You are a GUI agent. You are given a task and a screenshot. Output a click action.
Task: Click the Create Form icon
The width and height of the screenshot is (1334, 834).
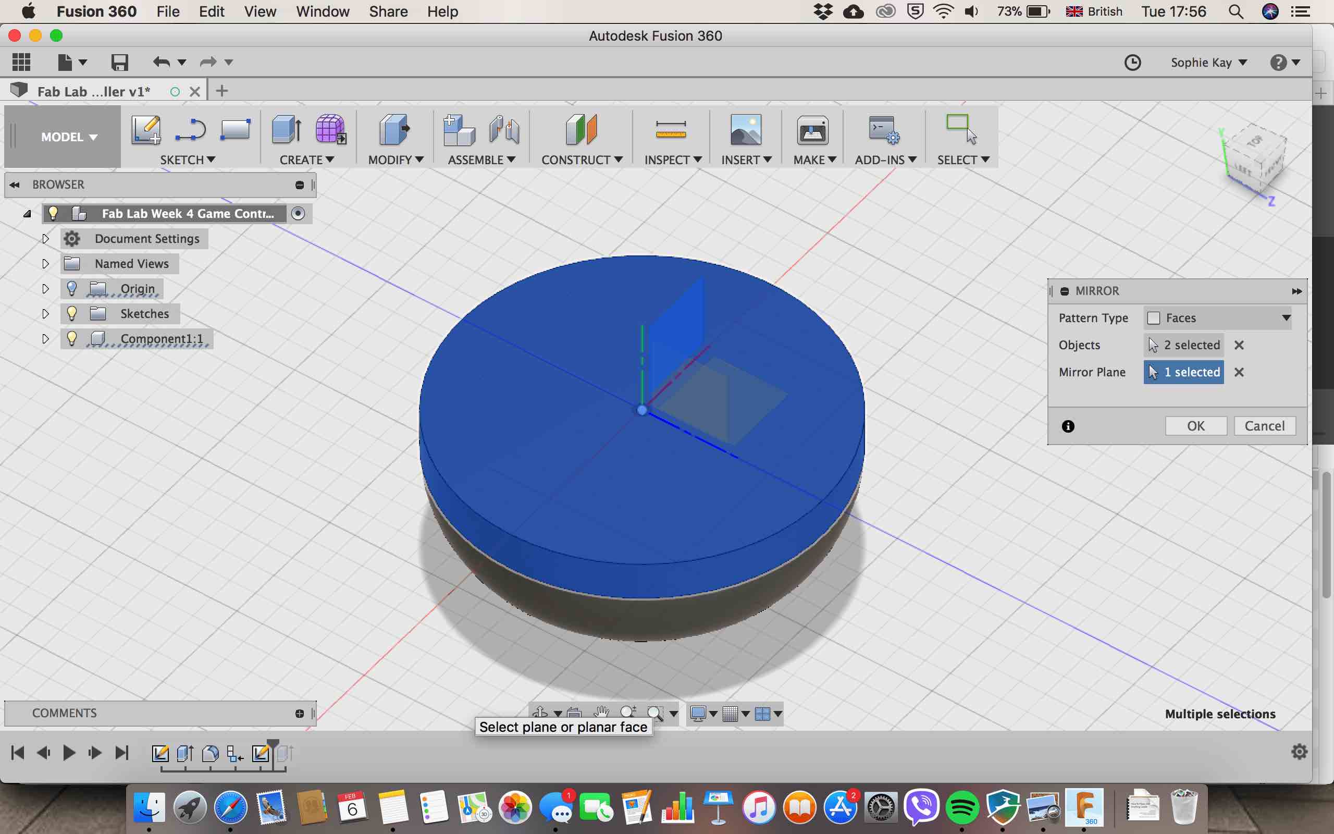coord(330,130)
